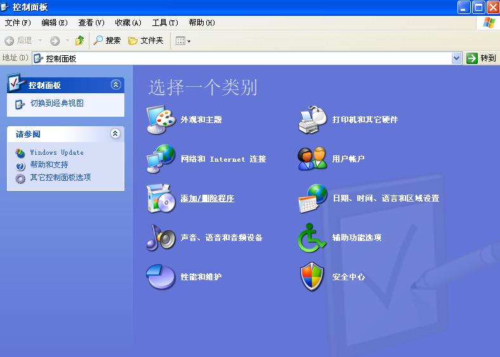
Task: Click the 其它控制面板选项 link
Action: [60, 177]
